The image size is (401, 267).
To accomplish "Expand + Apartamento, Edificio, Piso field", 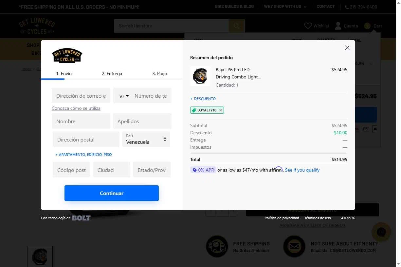I will click(x=83, y=155).
